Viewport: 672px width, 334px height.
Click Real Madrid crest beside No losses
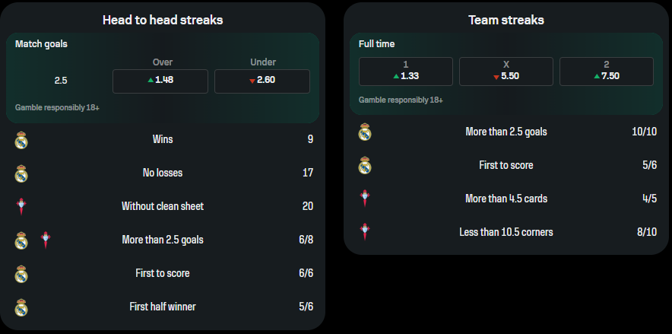(x=21, y=173)
